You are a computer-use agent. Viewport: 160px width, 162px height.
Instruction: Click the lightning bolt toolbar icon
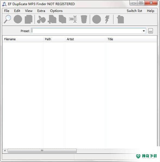[x=107, y=19]
